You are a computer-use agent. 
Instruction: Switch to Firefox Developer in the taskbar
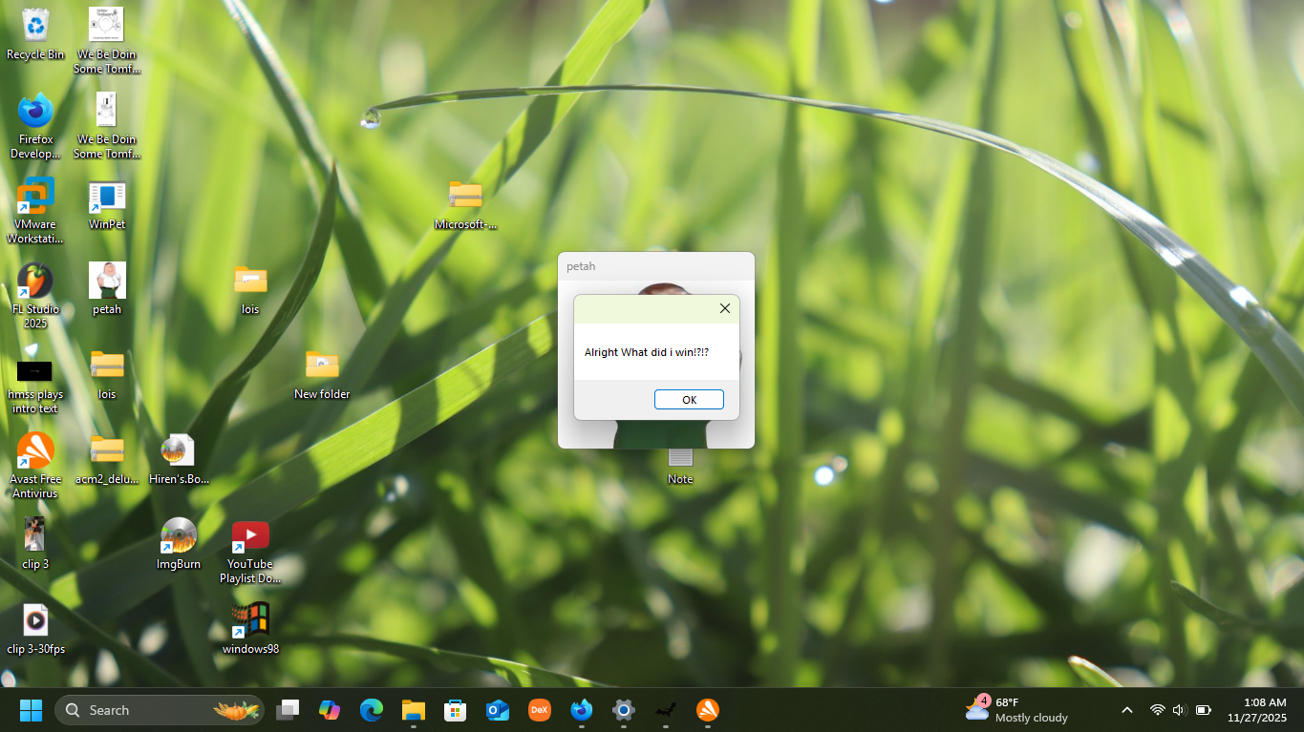(582, 710)
